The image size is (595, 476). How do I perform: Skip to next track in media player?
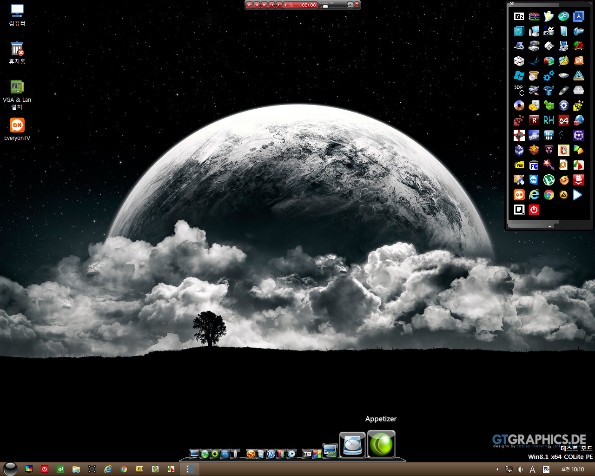point(279,5)
